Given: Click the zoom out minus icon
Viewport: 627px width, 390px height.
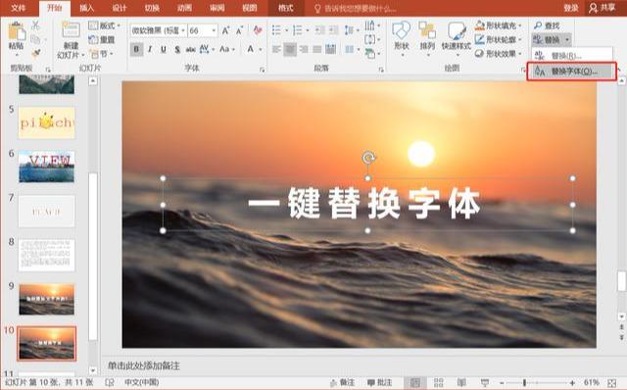Looking at the screenshot, I should [x=502, y=383].
